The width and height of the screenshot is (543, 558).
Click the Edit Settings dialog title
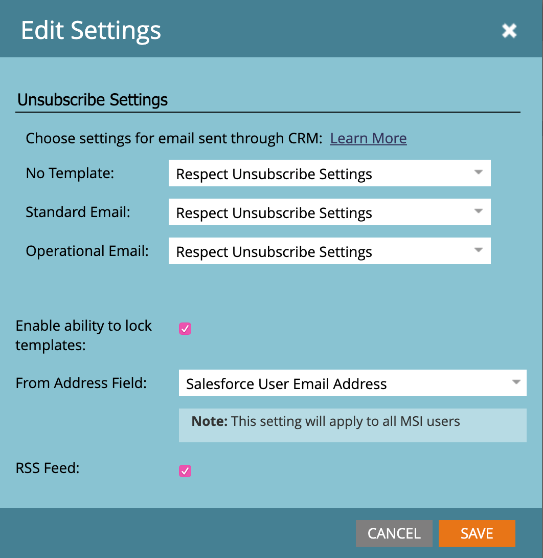[x=91, y=31]
